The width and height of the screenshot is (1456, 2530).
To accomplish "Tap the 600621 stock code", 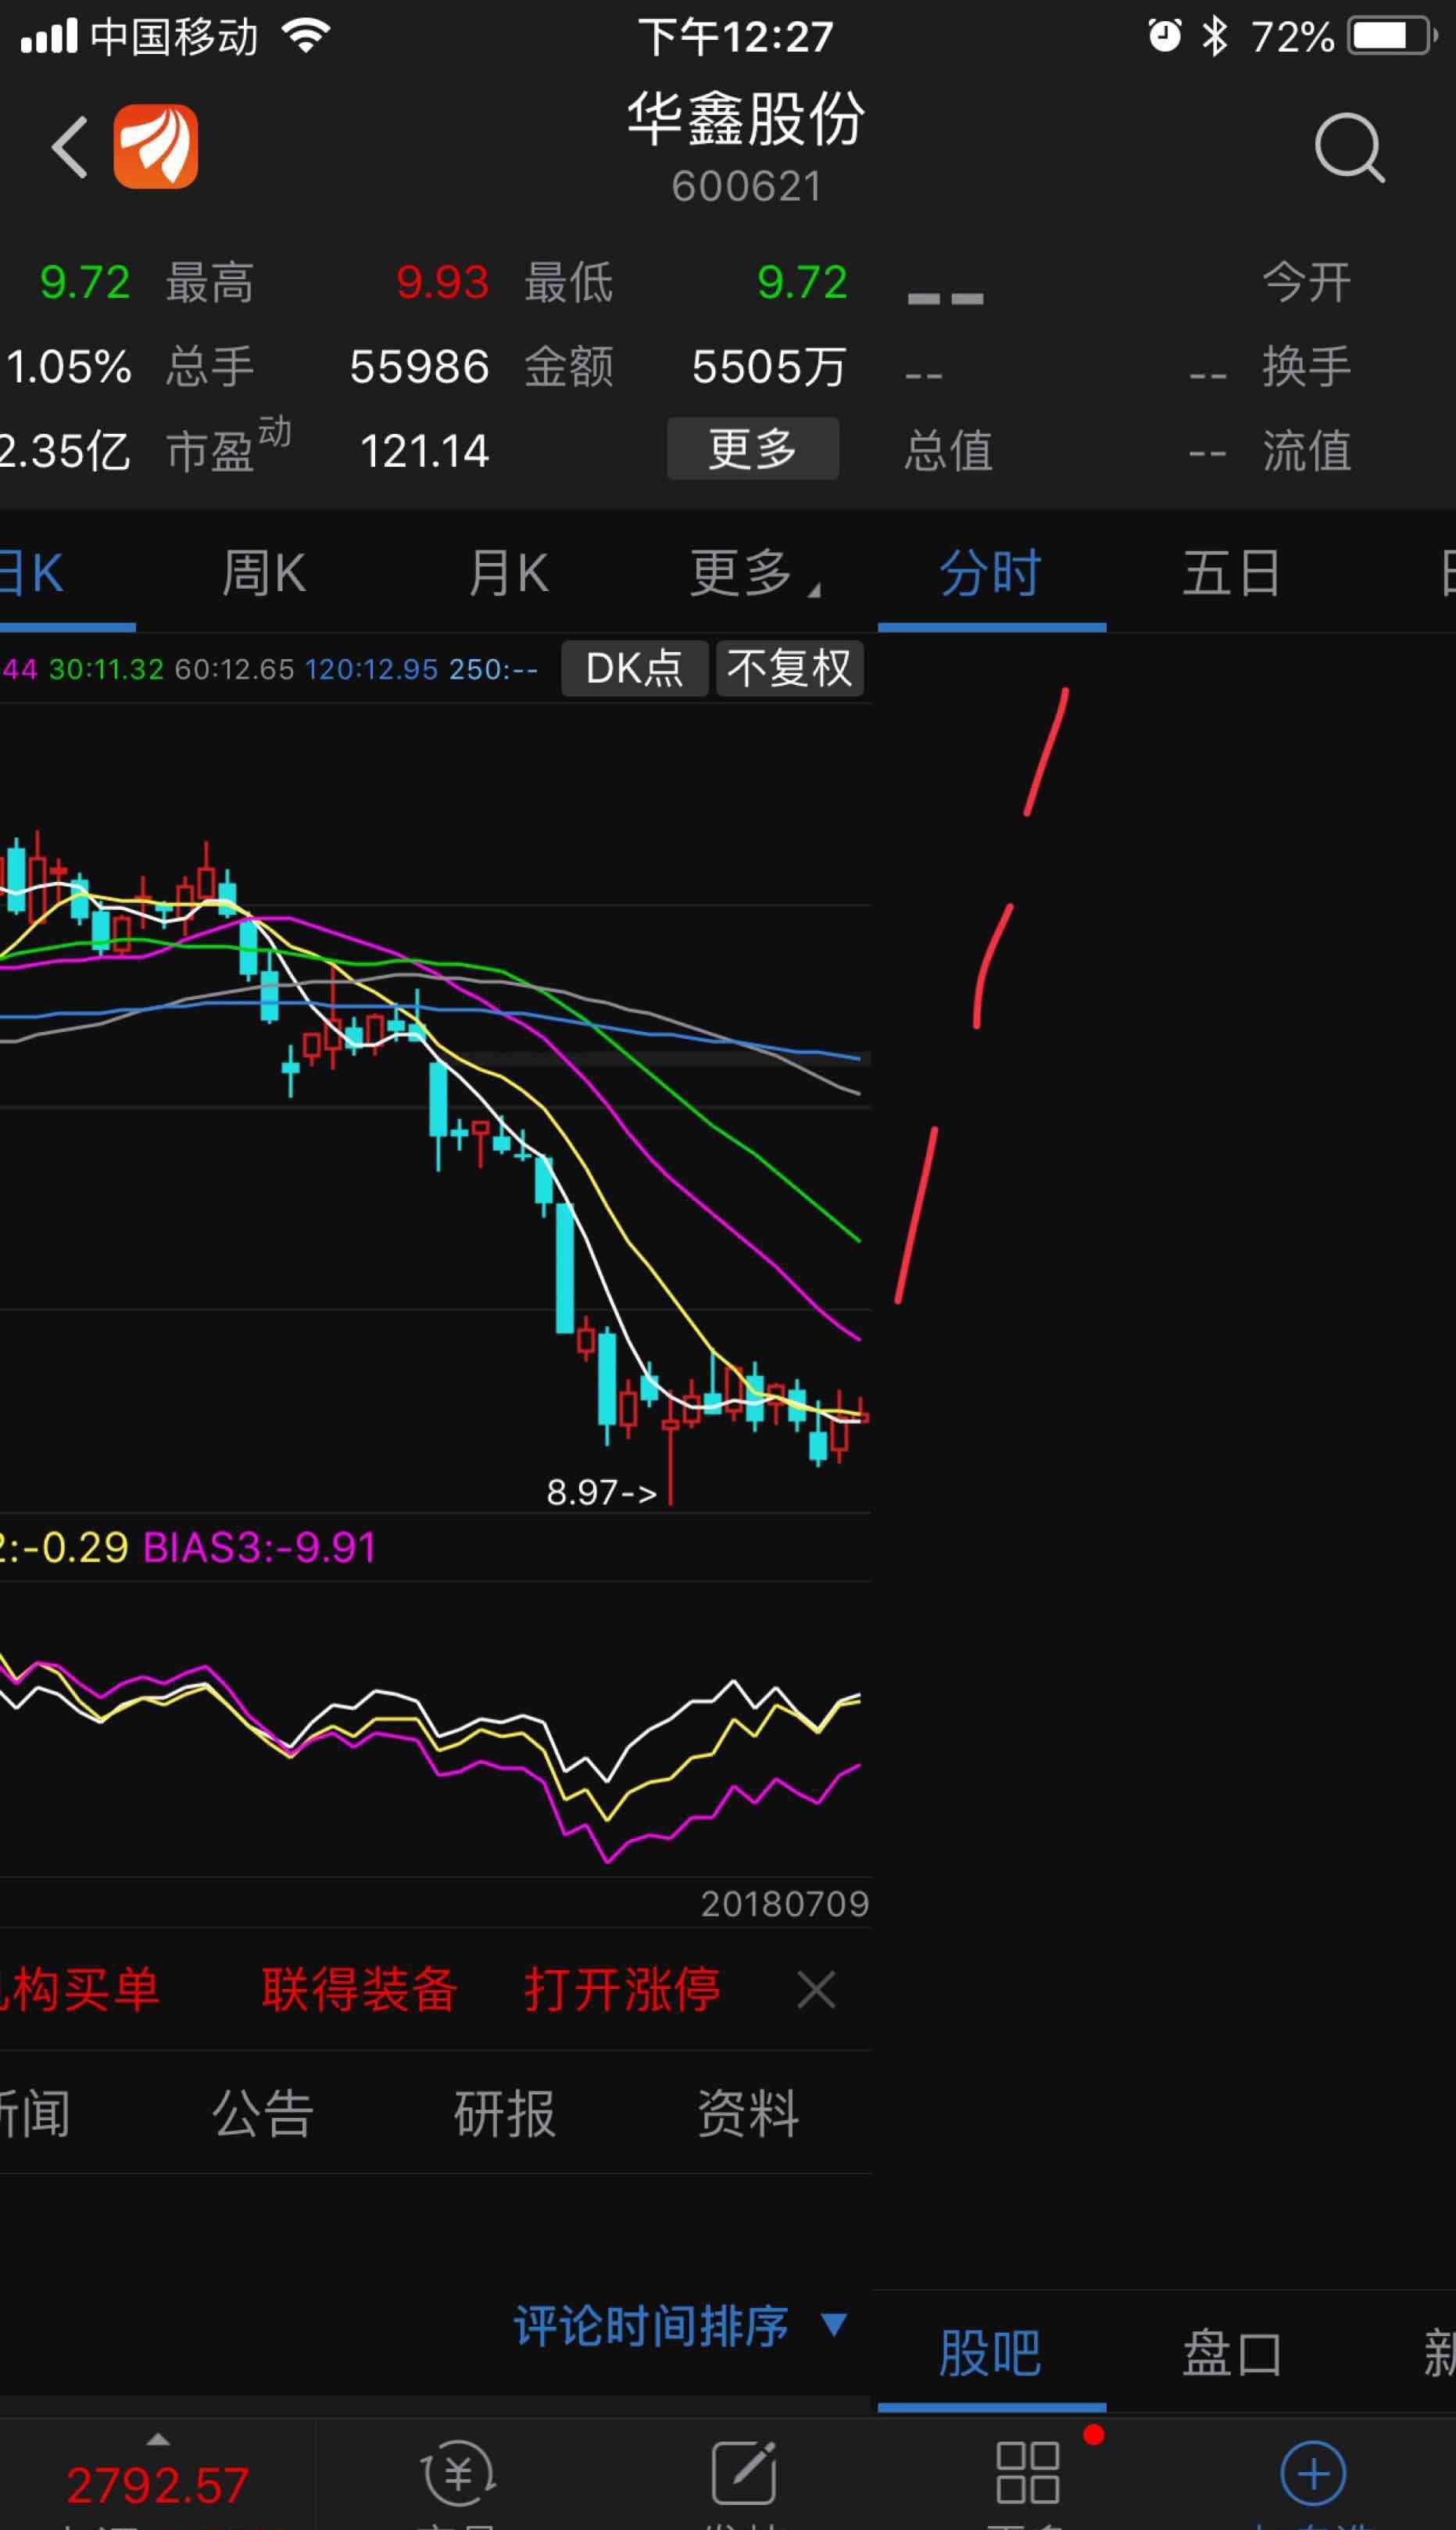I will (x=746, y=187).
